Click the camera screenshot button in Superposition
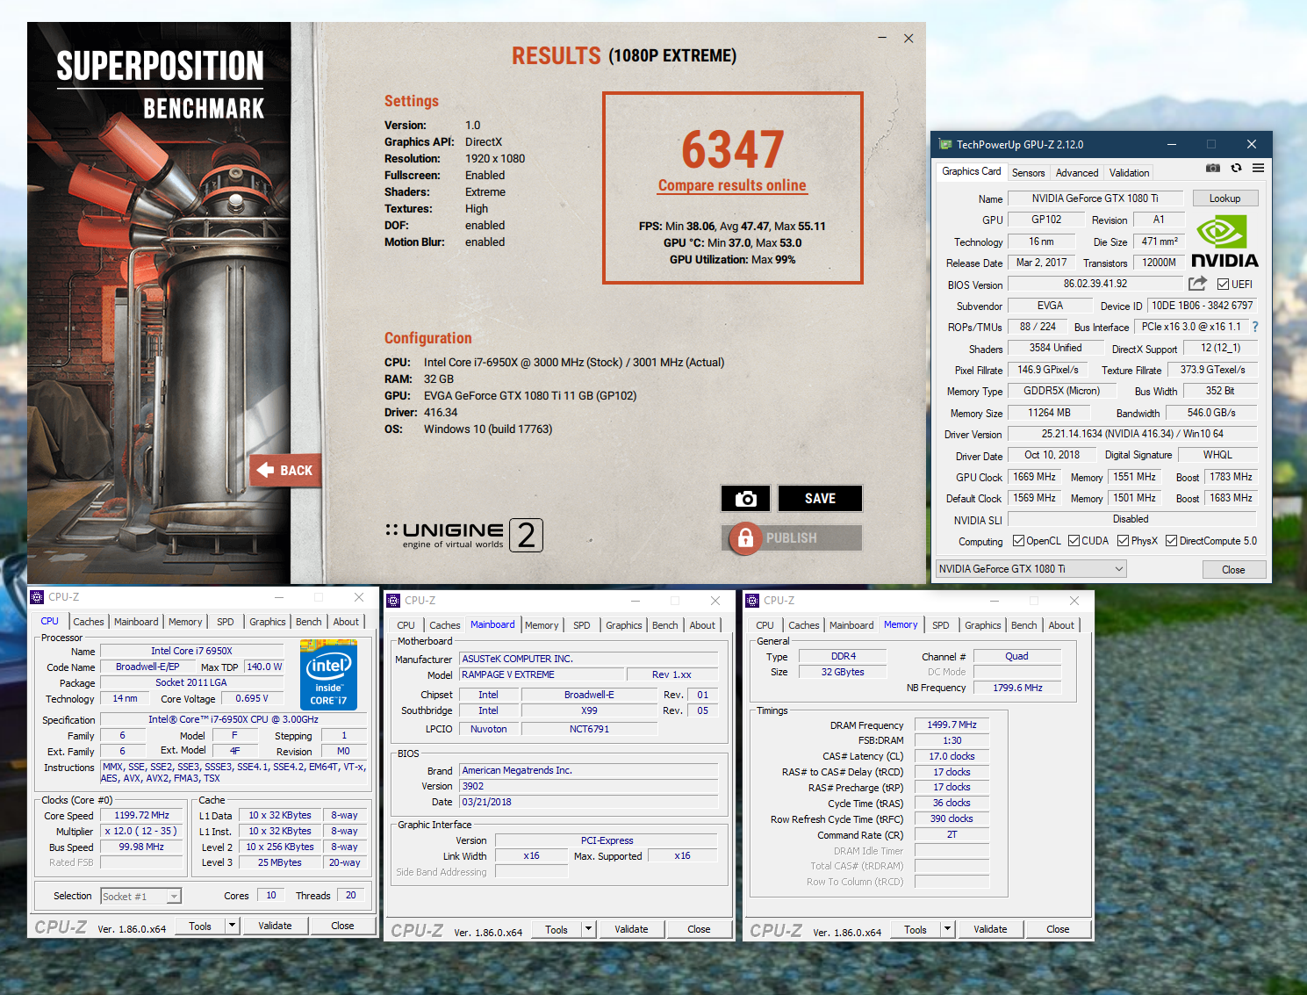This screenshot has height=995, width=1307. coord(746,498)
